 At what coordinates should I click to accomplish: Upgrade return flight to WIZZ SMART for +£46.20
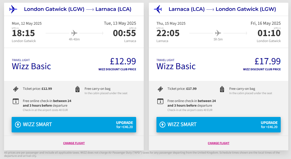pyautogui.click(x=218, y=125)
